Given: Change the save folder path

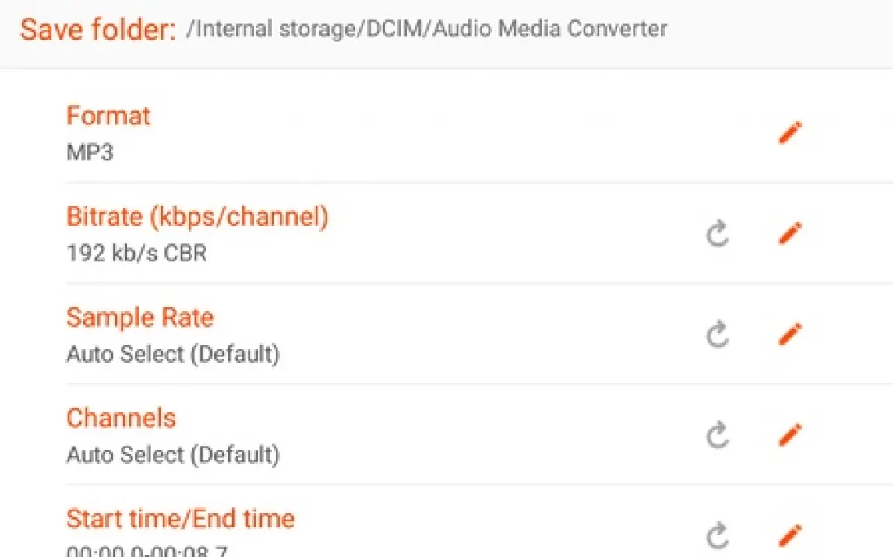Looking at the screenshot, I should 426,29.
